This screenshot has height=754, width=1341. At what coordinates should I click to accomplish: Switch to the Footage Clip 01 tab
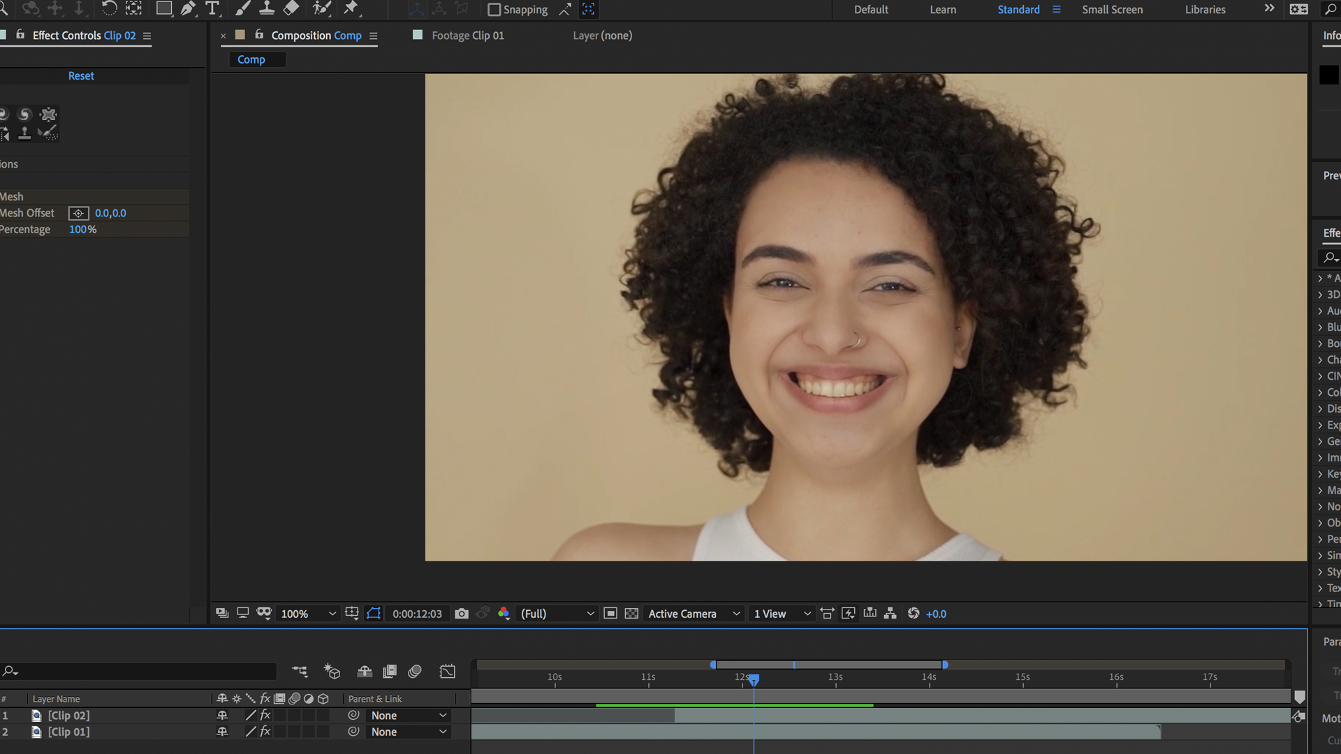coord(468,35)
